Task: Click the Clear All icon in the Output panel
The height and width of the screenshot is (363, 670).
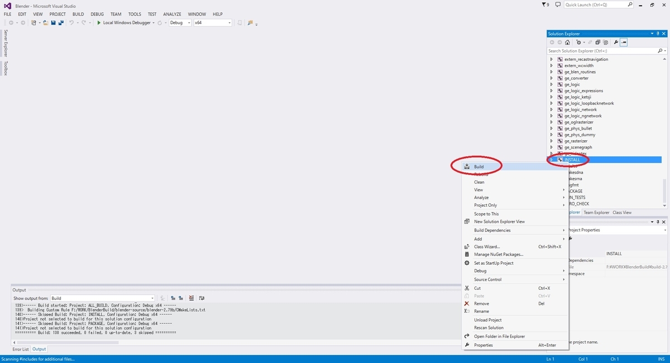Action: [192, 298]
